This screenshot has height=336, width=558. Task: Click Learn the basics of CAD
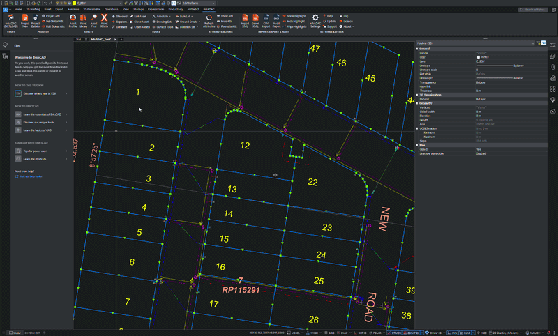click(41, 130)
